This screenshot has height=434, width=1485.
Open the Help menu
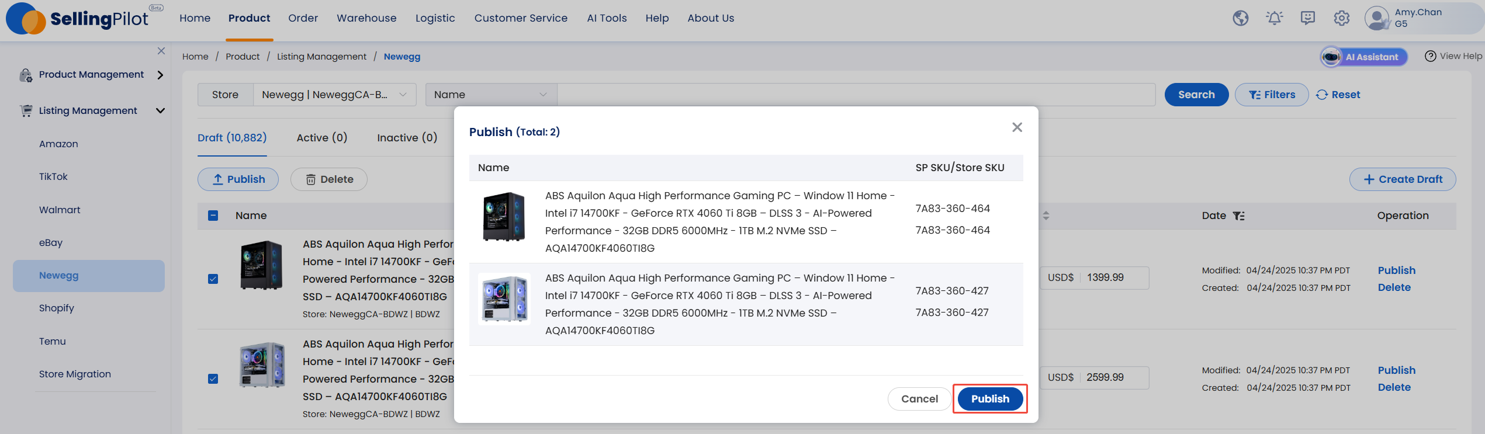[657, 18]
